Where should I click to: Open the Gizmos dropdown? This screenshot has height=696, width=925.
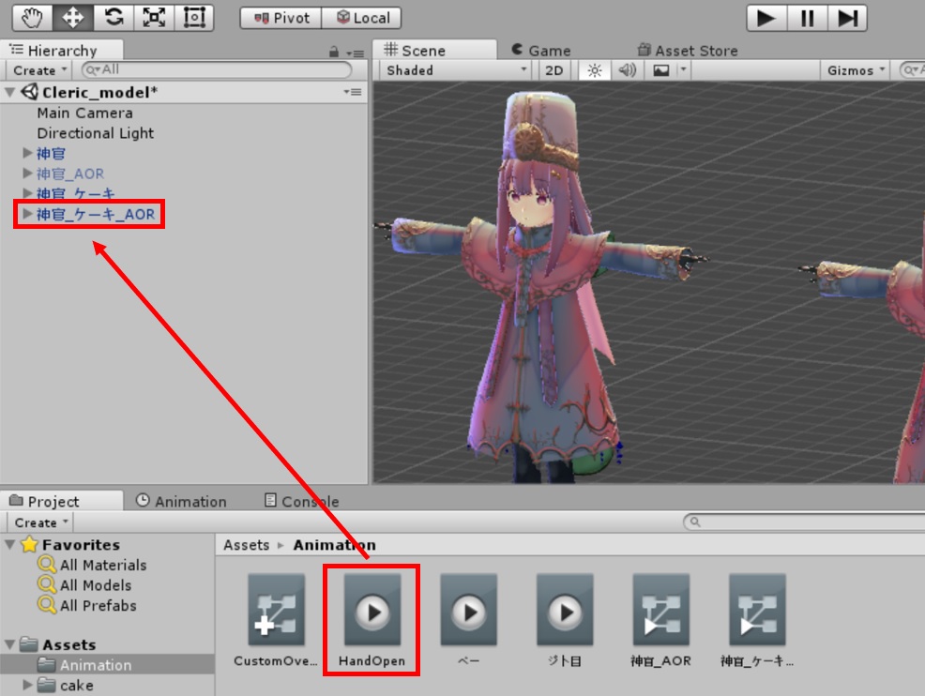tap(855, 70)
